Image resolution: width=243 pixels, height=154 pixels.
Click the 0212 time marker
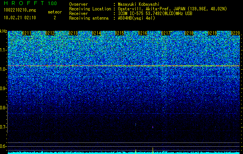50,33
